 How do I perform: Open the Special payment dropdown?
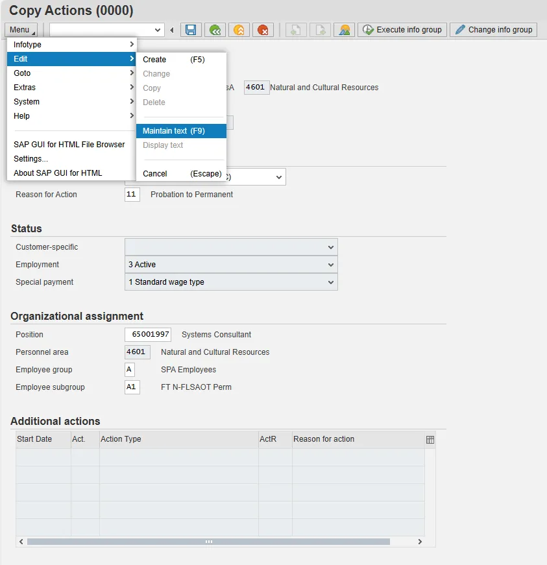coord(331,282)
